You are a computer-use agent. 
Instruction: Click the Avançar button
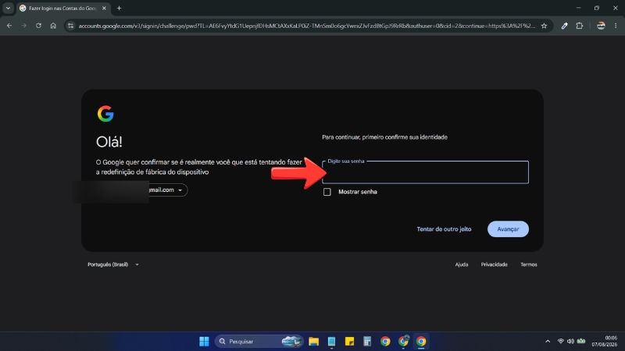pos(508,229)
